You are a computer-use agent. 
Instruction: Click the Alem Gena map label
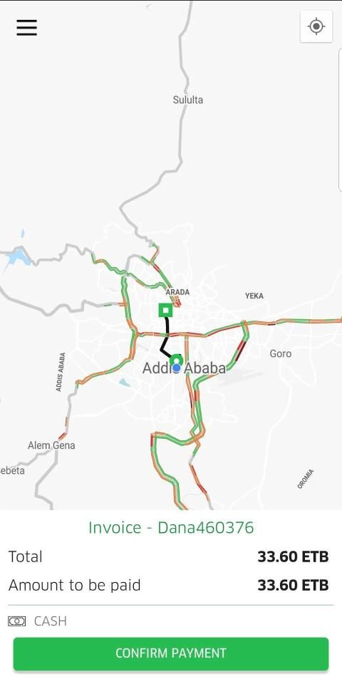click(51, 445)
